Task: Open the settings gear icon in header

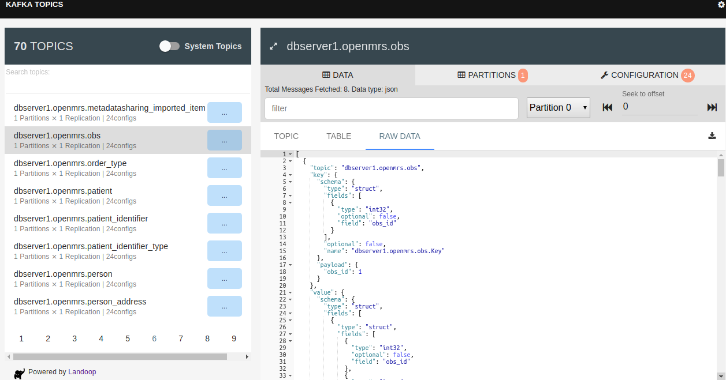Action: pos(721,5)
